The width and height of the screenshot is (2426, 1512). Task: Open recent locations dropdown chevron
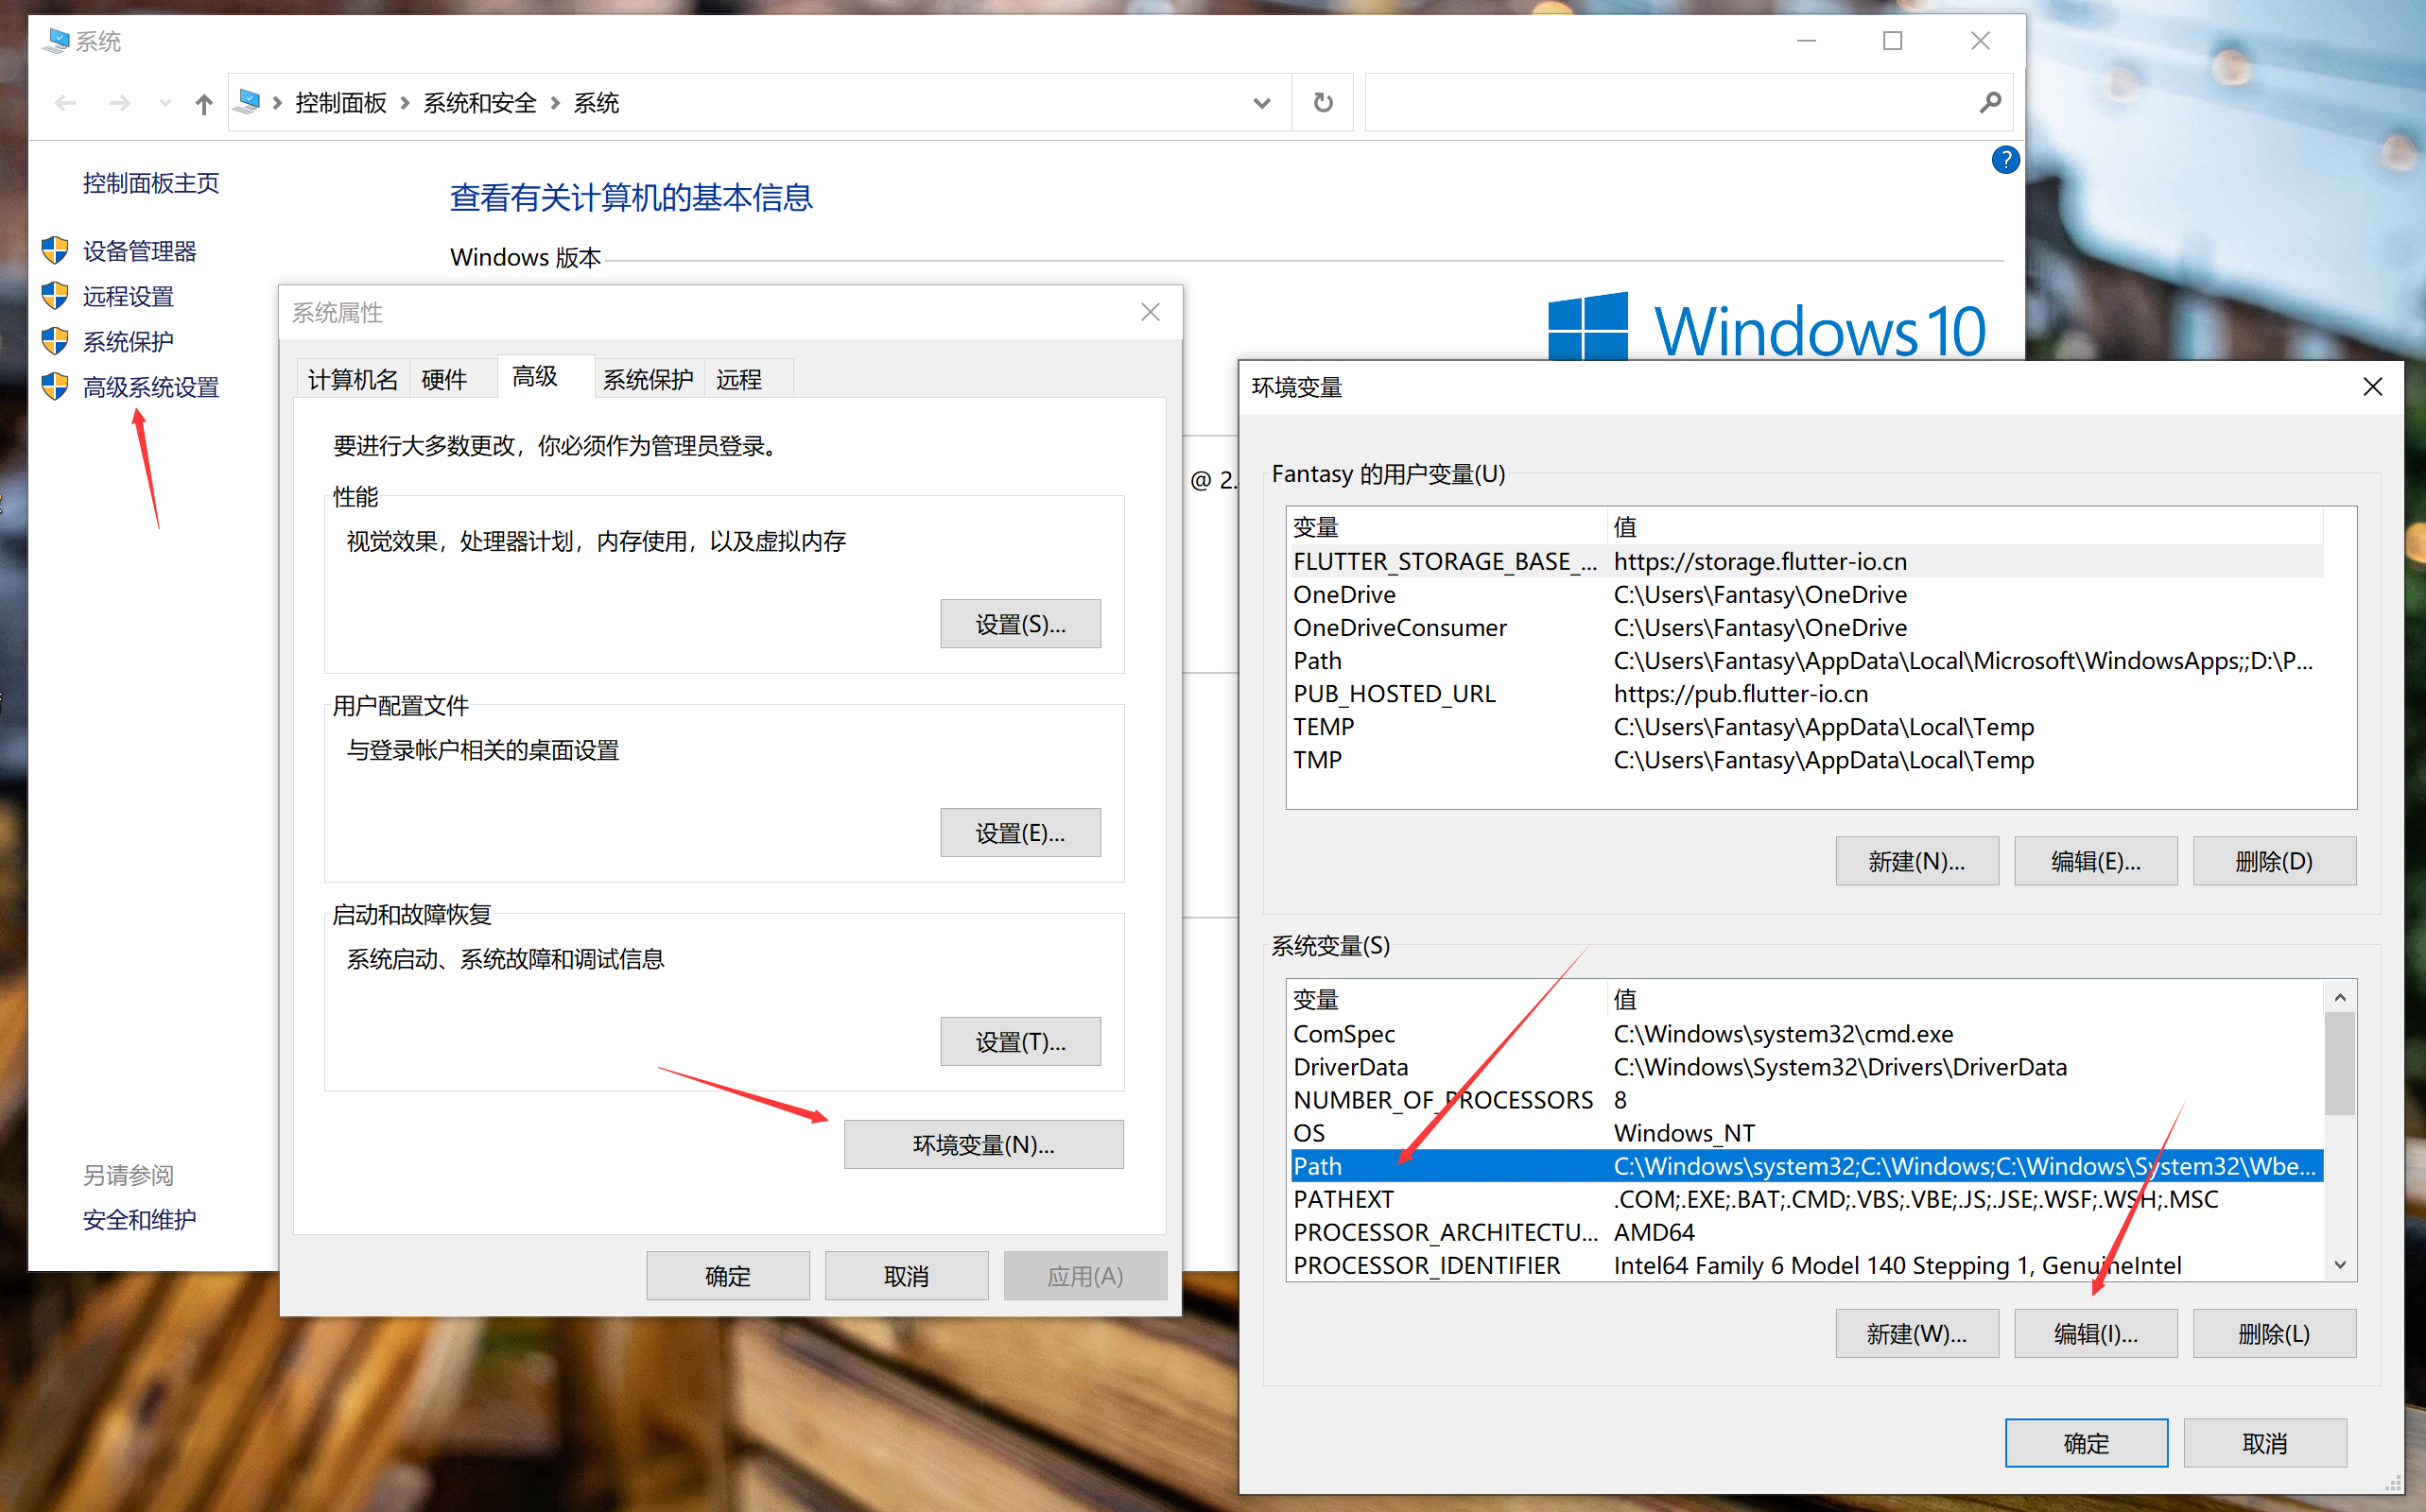[x=165, y=103]
